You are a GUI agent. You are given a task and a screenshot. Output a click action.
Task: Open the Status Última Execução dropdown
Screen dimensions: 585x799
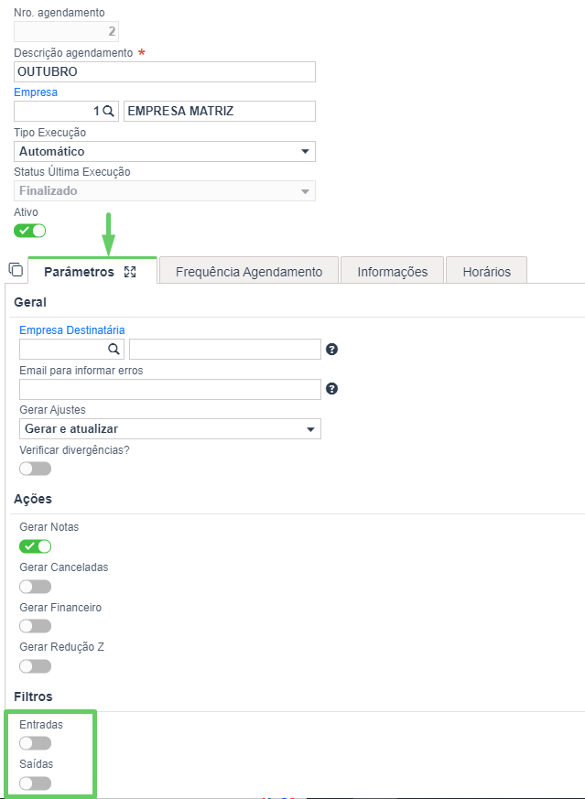(165, 191)
